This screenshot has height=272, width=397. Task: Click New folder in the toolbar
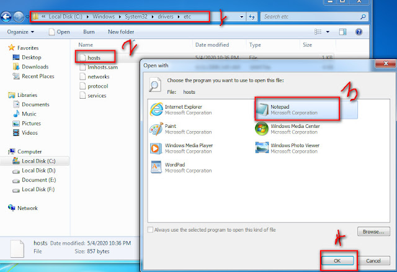coord(121,32)
